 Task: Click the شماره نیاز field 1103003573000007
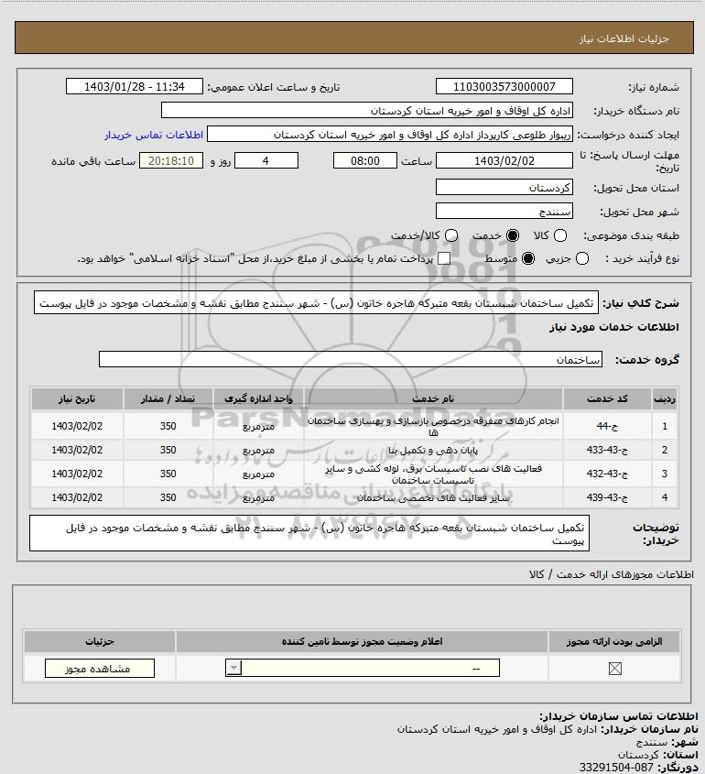click(504, 86)
